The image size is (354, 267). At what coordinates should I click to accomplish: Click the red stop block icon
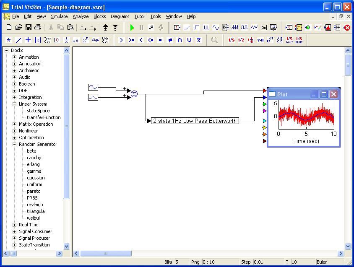coord(347,28)
